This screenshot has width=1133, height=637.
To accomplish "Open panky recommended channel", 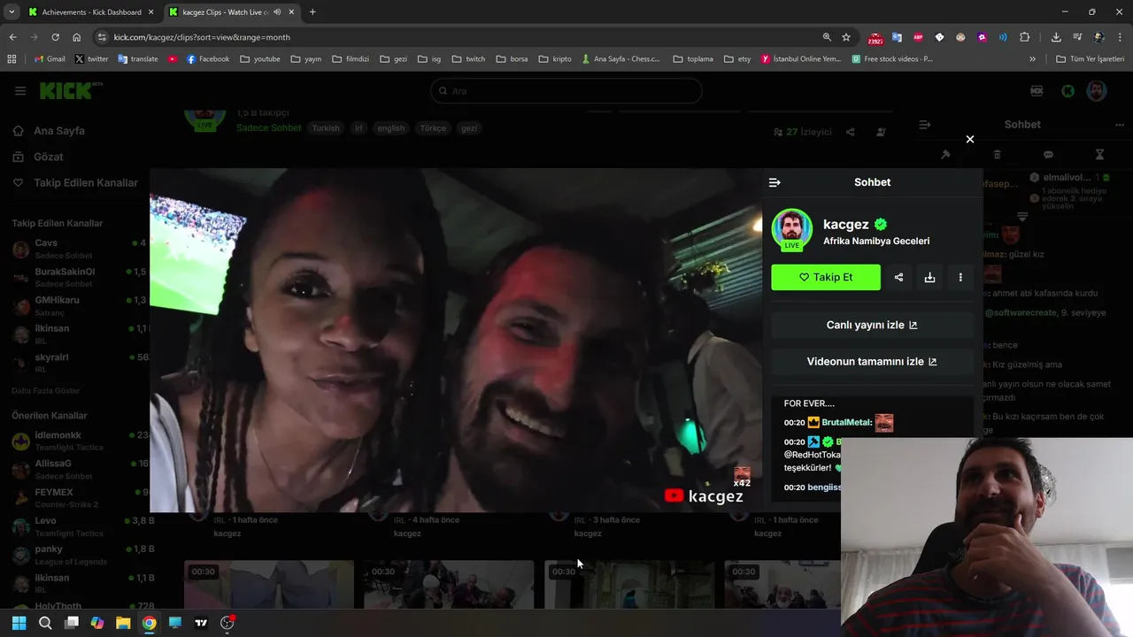I will [x=78, y=555].
